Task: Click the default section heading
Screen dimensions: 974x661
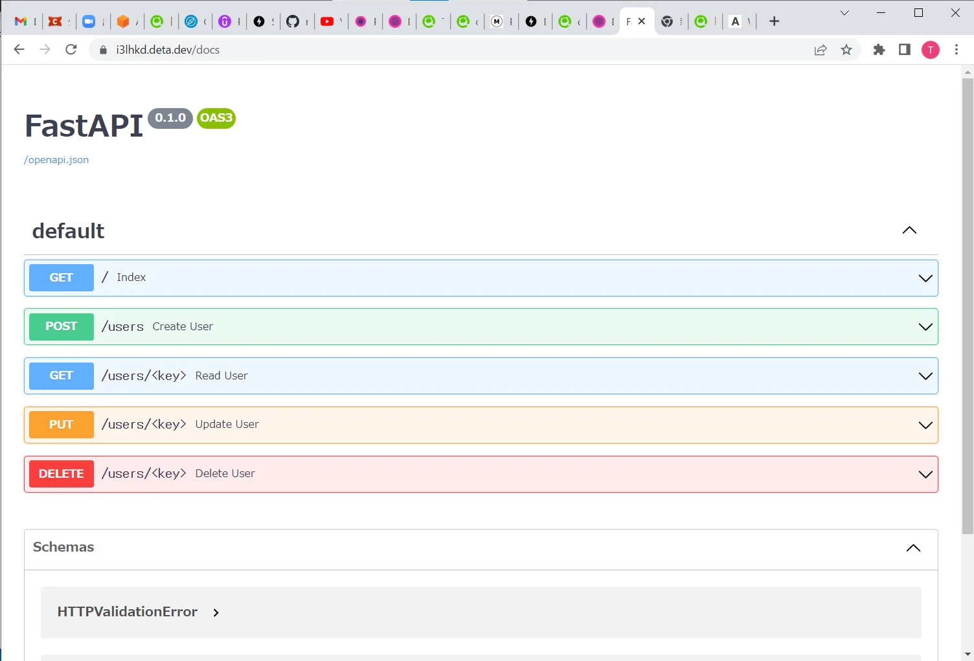Action: [68, 231]
